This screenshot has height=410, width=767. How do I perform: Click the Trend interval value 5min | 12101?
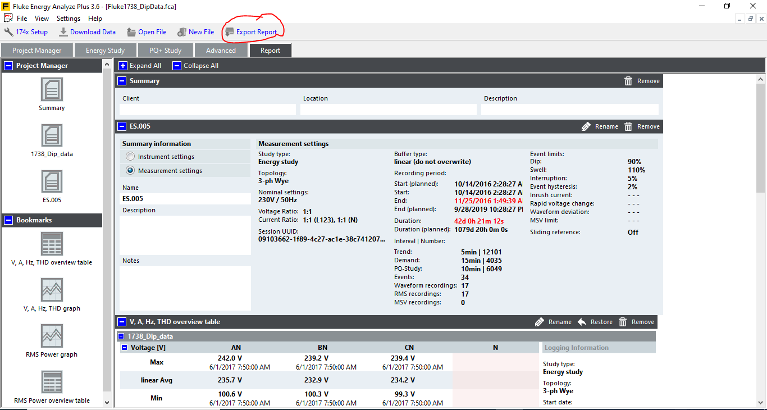pyautogui.click(x=481, y=252)
